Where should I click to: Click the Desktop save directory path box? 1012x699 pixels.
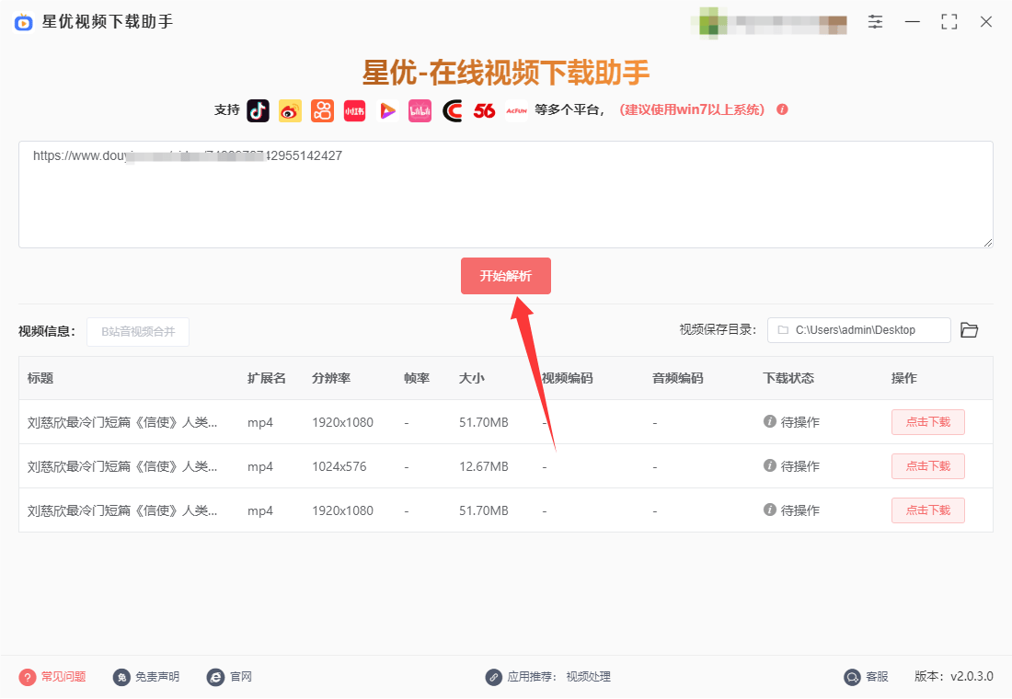tap(857, 329)
